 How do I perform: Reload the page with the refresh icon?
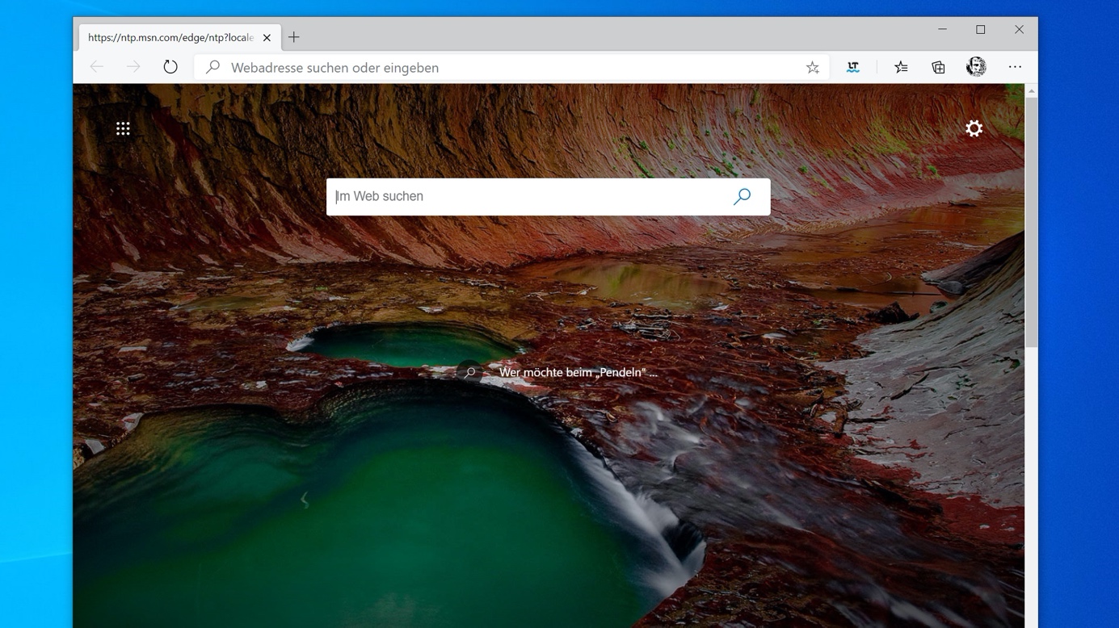[x=170, y=67]
